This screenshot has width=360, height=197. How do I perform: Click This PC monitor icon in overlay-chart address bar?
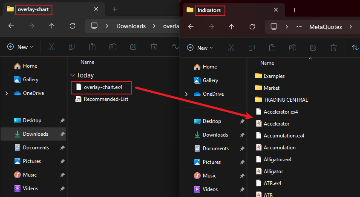94,26
